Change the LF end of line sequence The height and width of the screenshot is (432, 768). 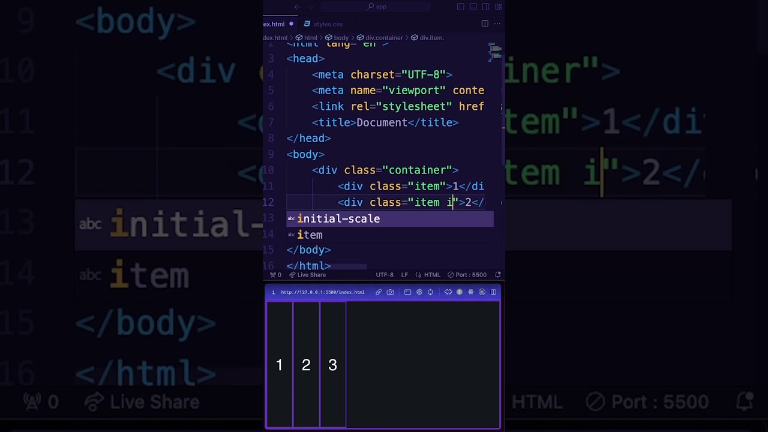[x=404, y=275]
